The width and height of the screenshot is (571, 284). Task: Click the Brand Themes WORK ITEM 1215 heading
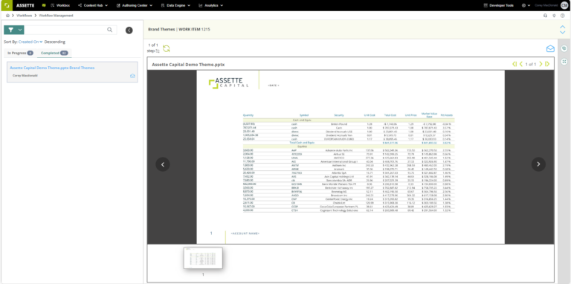point(179,29)
